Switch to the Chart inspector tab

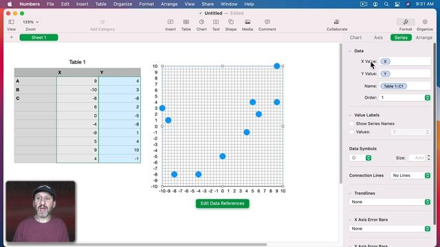coord(355,38)
